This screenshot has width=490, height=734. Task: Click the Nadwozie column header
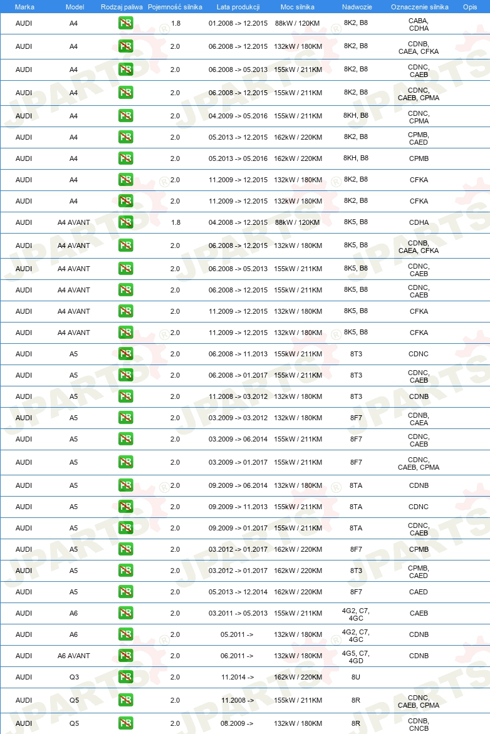tap(357, 7)
